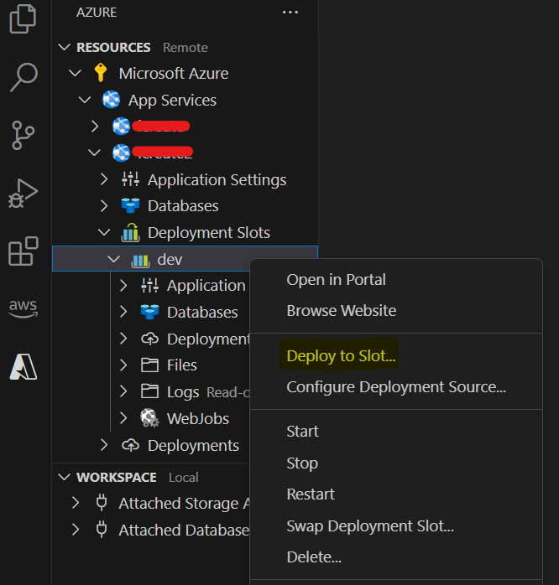This screenshot has height=585, width=559.
Task: Open the Extensions view icon
Action: pyautogui.click(x=23, y=251)
